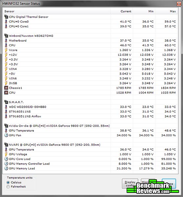Select the GPU Voltage max 1.050 V
The width and height of the screenshot is (183, 197).
click(170, 154)
